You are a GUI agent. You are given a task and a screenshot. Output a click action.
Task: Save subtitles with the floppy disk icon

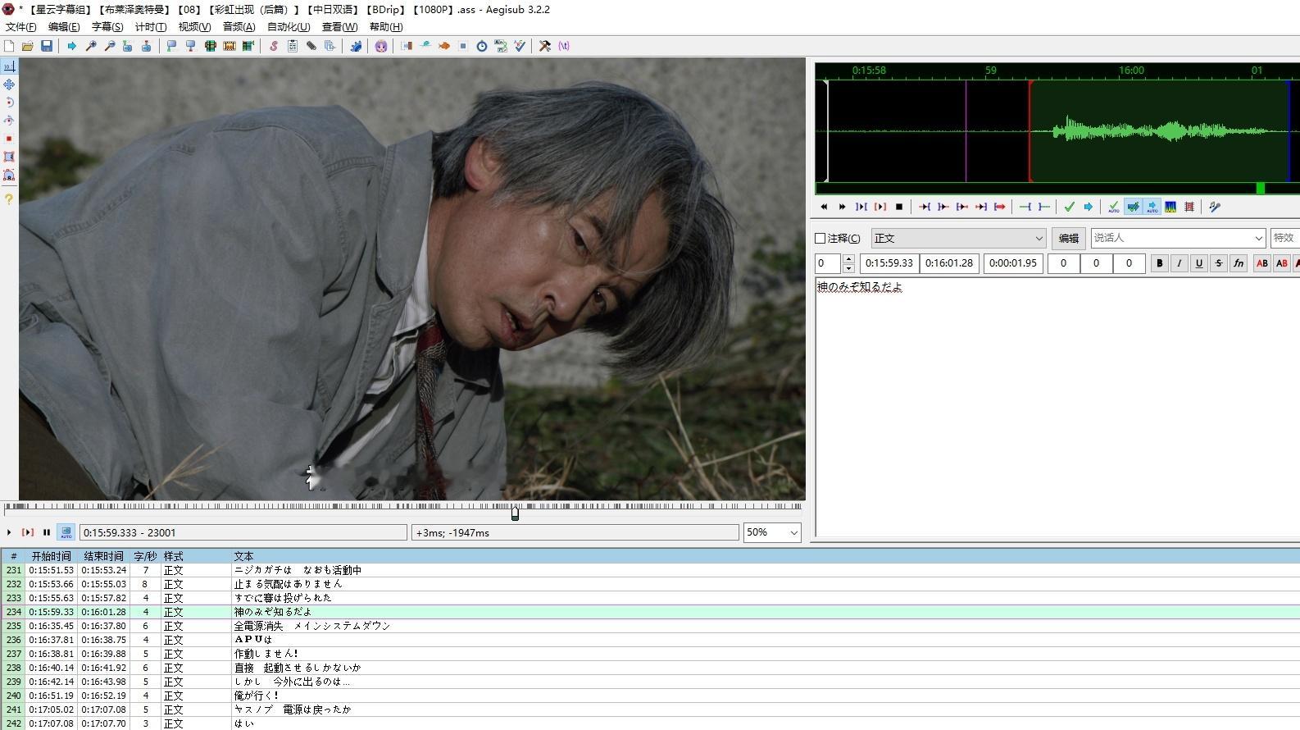point(47,46)
